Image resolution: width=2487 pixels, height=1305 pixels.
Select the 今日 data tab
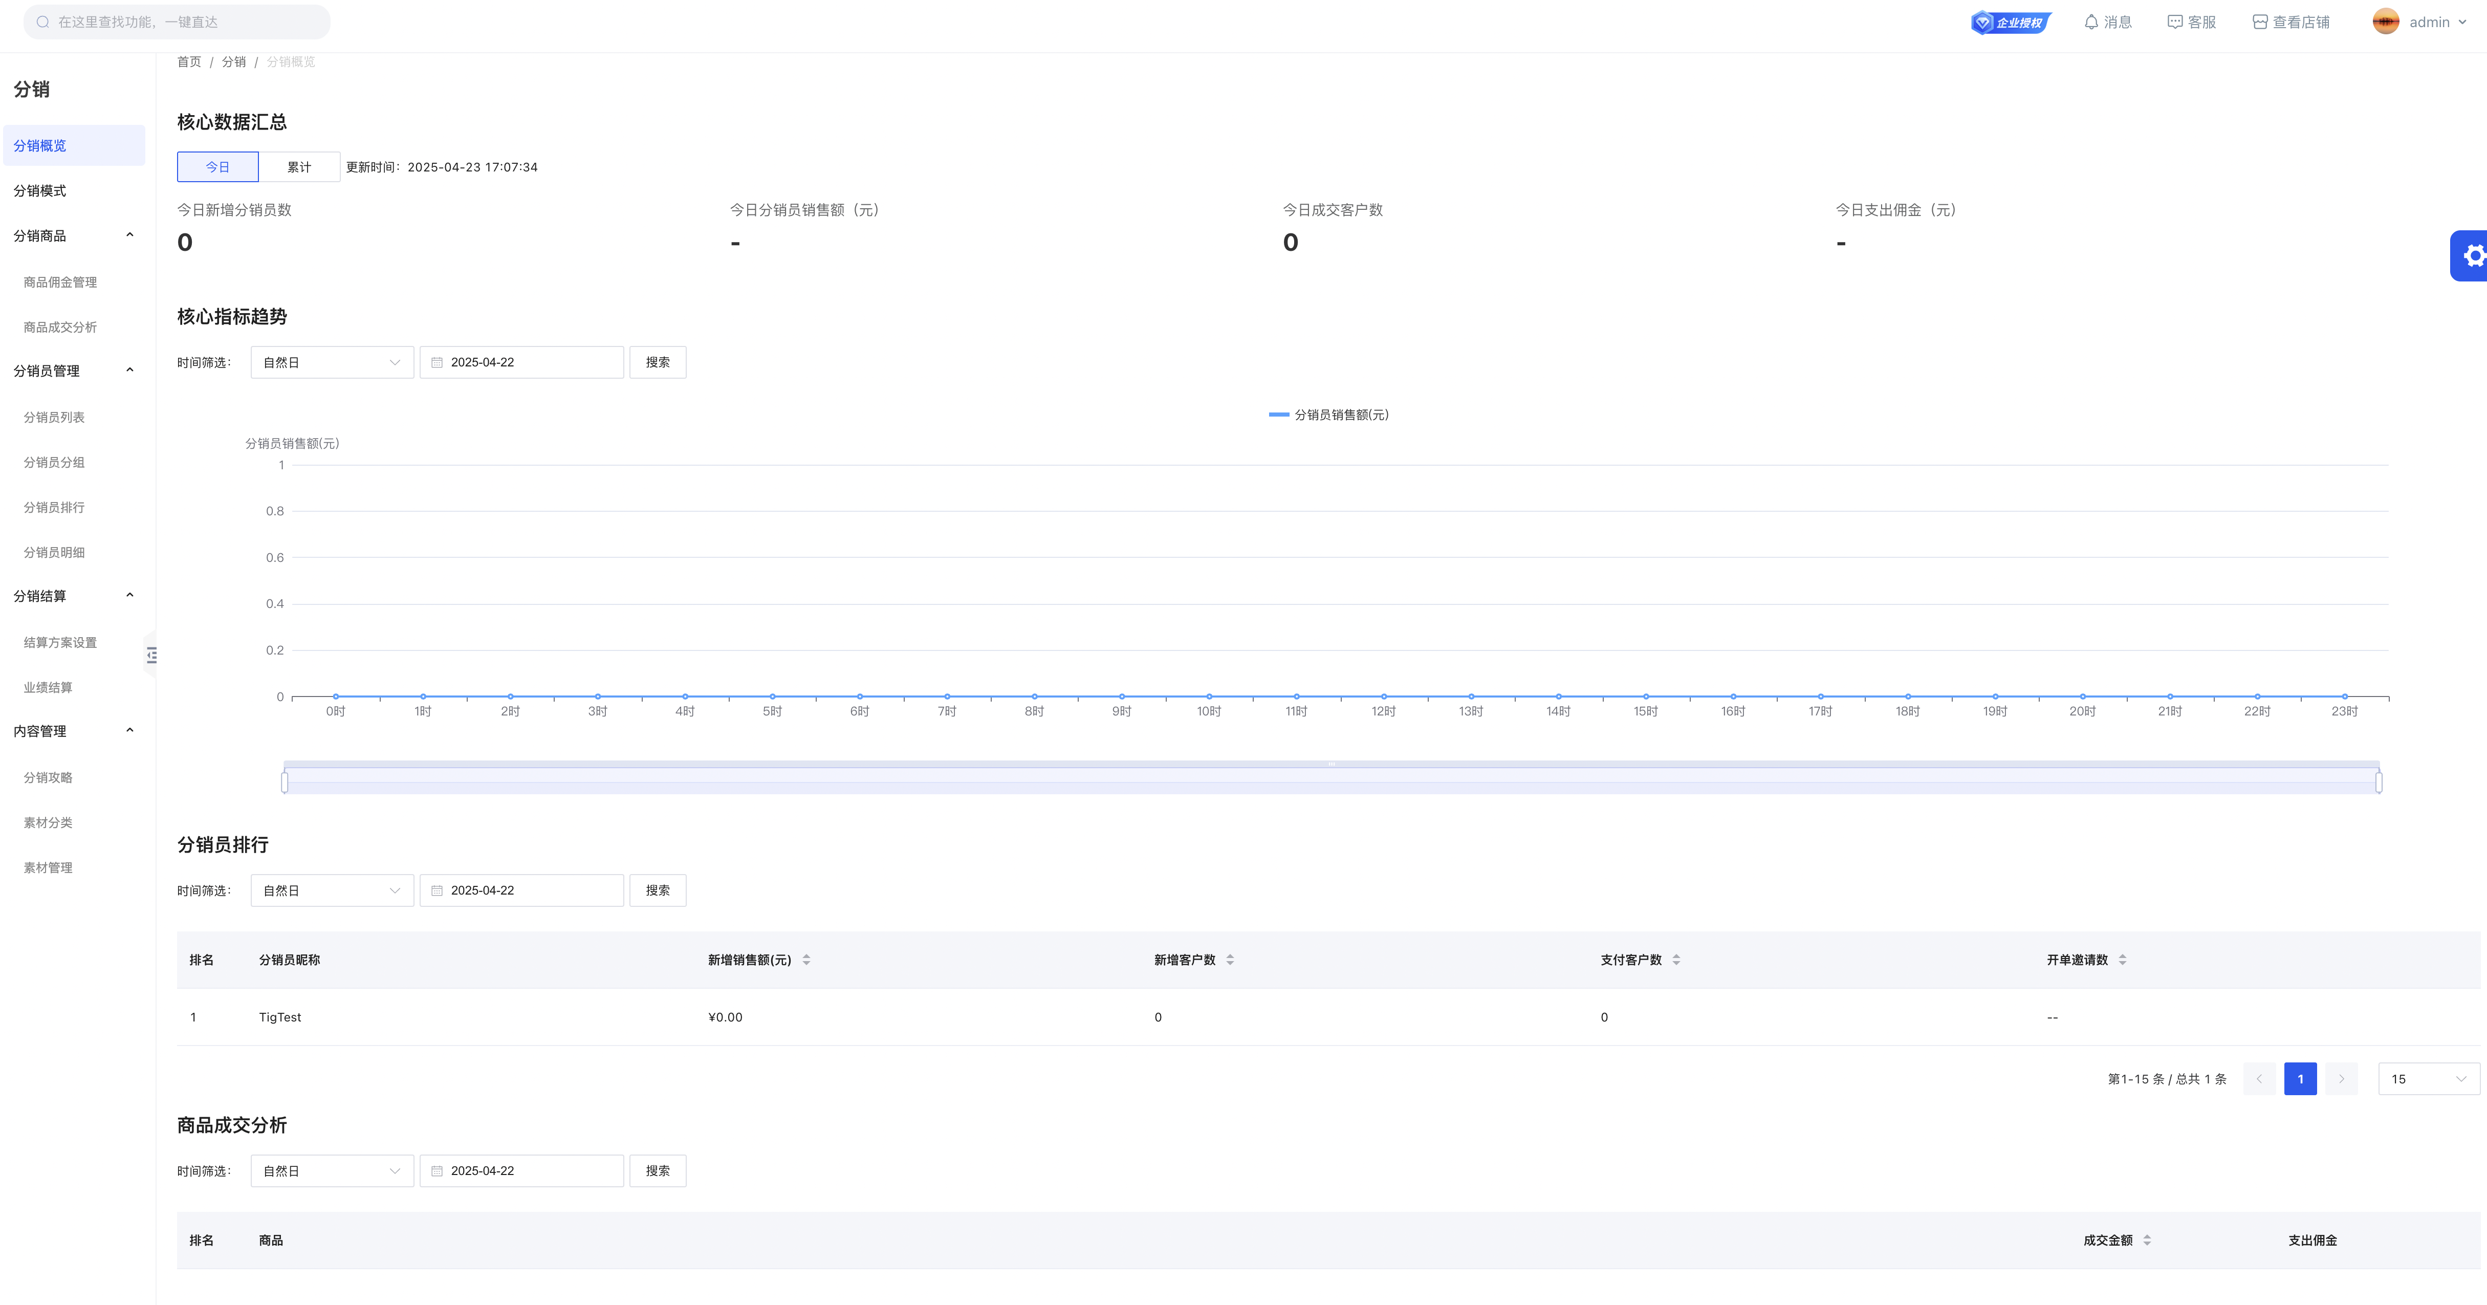217,167
